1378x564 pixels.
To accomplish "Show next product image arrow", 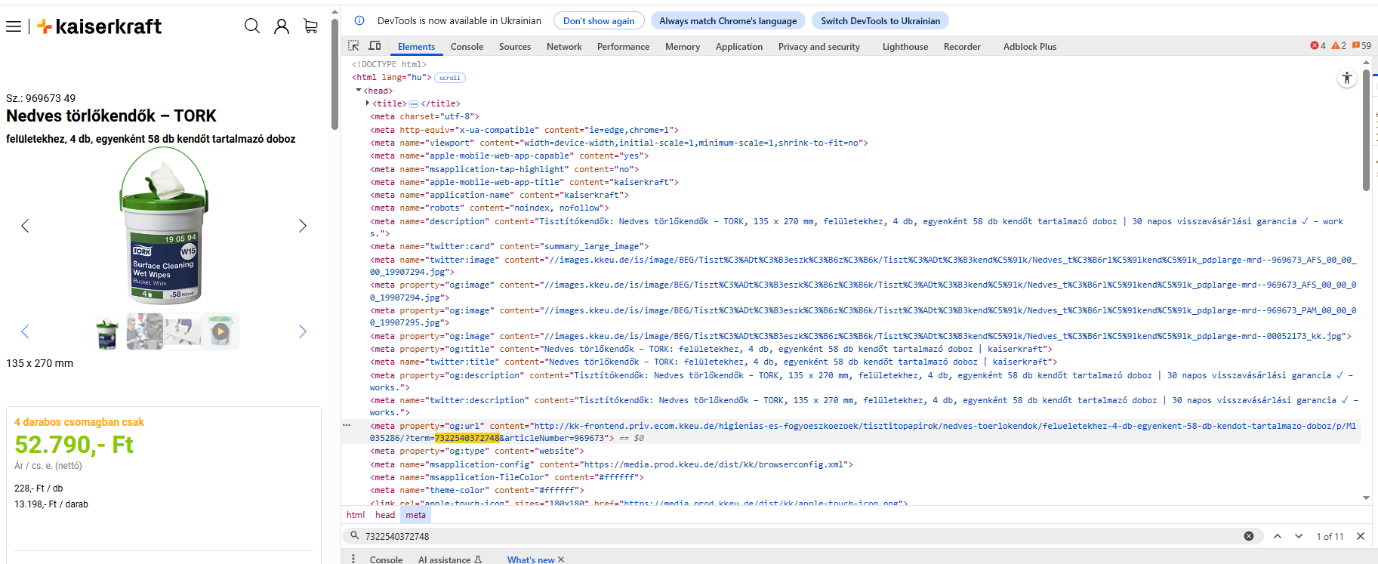I will (x=303, y=226).
